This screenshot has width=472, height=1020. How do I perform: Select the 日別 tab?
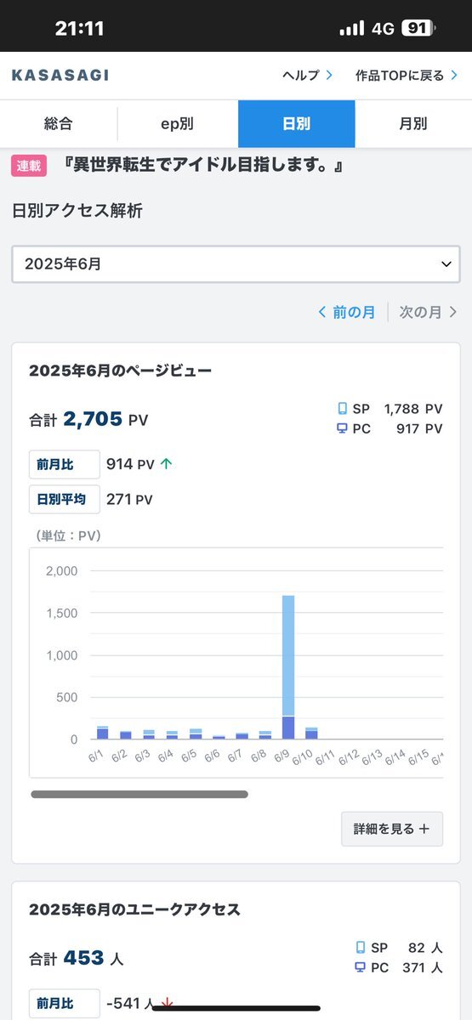296,124
